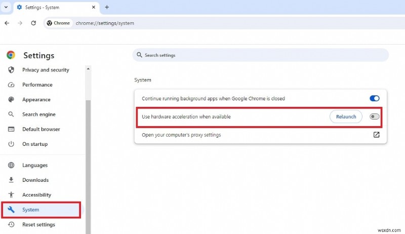Click the palette Appearance icon
The width and height of the screenshot is (405, 234).
[11, 99]
